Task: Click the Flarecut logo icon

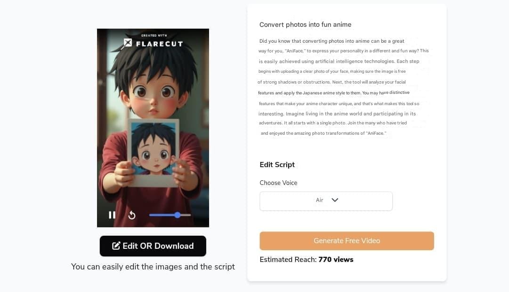Action: tap(128, 43)
